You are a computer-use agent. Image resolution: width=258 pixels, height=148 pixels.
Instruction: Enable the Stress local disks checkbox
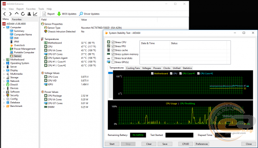click(x=113, y=58)
